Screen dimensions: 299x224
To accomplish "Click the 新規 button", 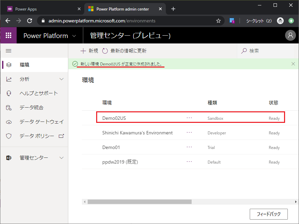I will (x=89, y=51).
